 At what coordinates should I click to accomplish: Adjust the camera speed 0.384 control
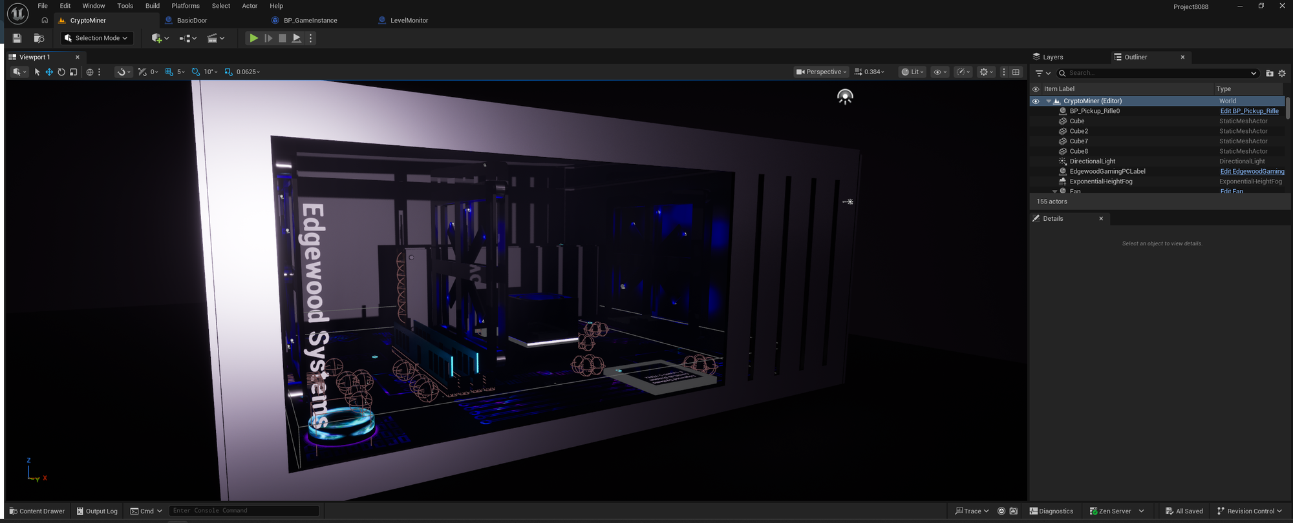click(x=870, y=72)
